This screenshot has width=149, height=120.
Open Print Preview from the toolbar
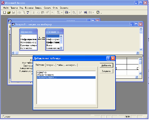pos(24,12)
